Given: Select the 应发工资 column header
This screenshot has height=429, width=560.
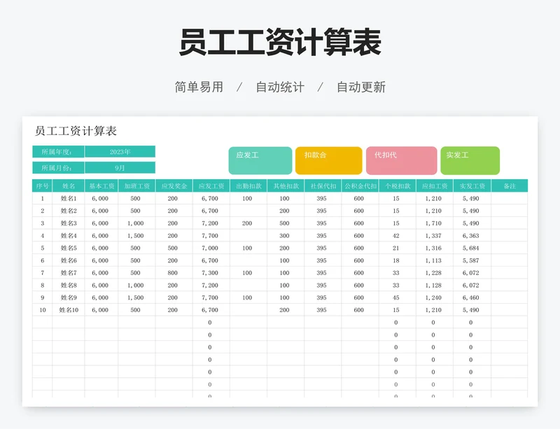Looking at the screenshot, I should coord(211,185).
